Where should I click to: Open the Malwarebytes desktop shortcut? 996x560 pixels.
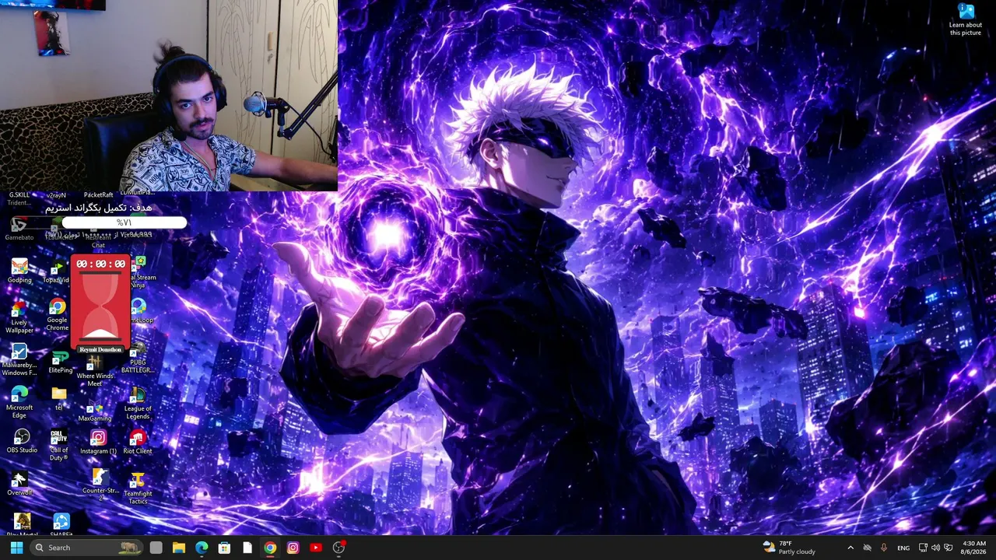[19, 360]
